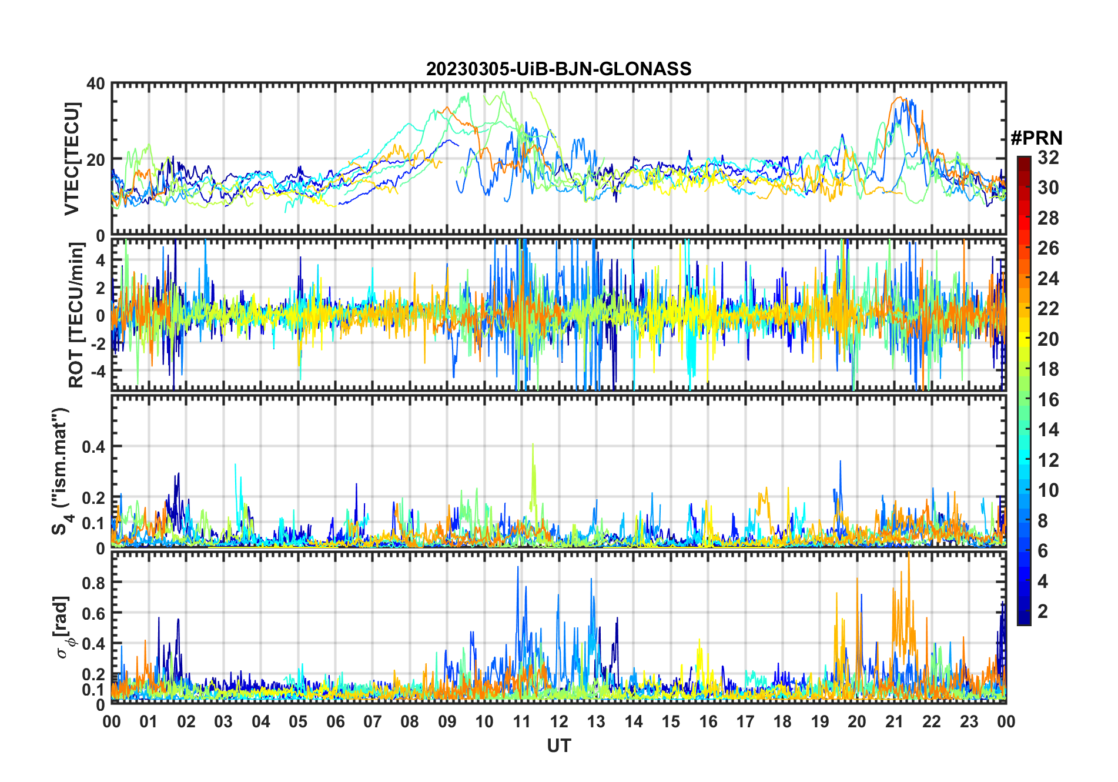Click the sigma-phi [rad] y-axis label
Screen dimensions: 1118x782
point(63,627)
